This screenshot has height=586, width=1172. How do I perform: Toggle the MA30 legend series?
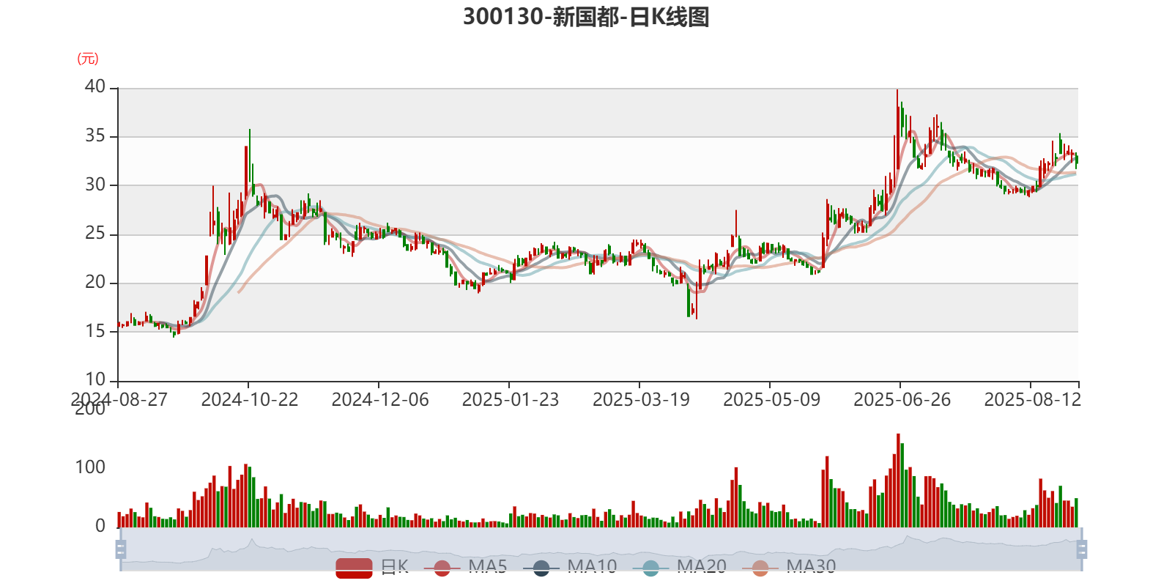pyautogui.click(x=789, y=567)
